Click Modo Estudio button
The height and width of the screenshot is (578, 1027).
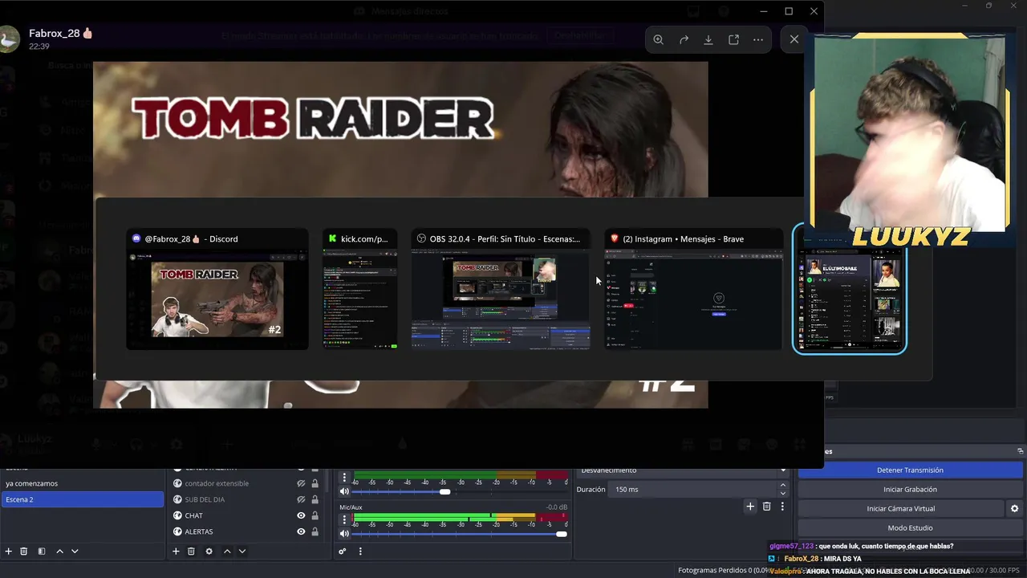910,527
